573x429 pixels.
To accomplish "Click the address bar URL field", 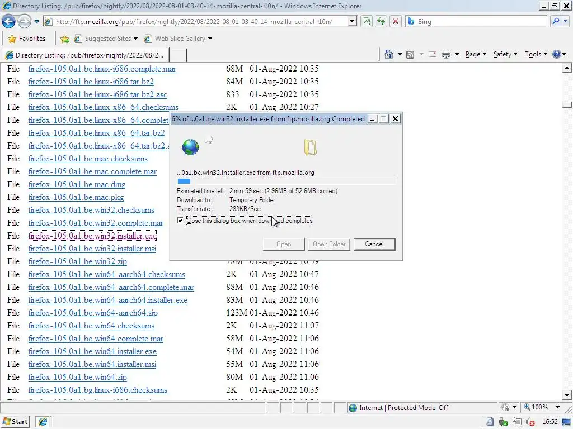I will click(x=195, y=22).
